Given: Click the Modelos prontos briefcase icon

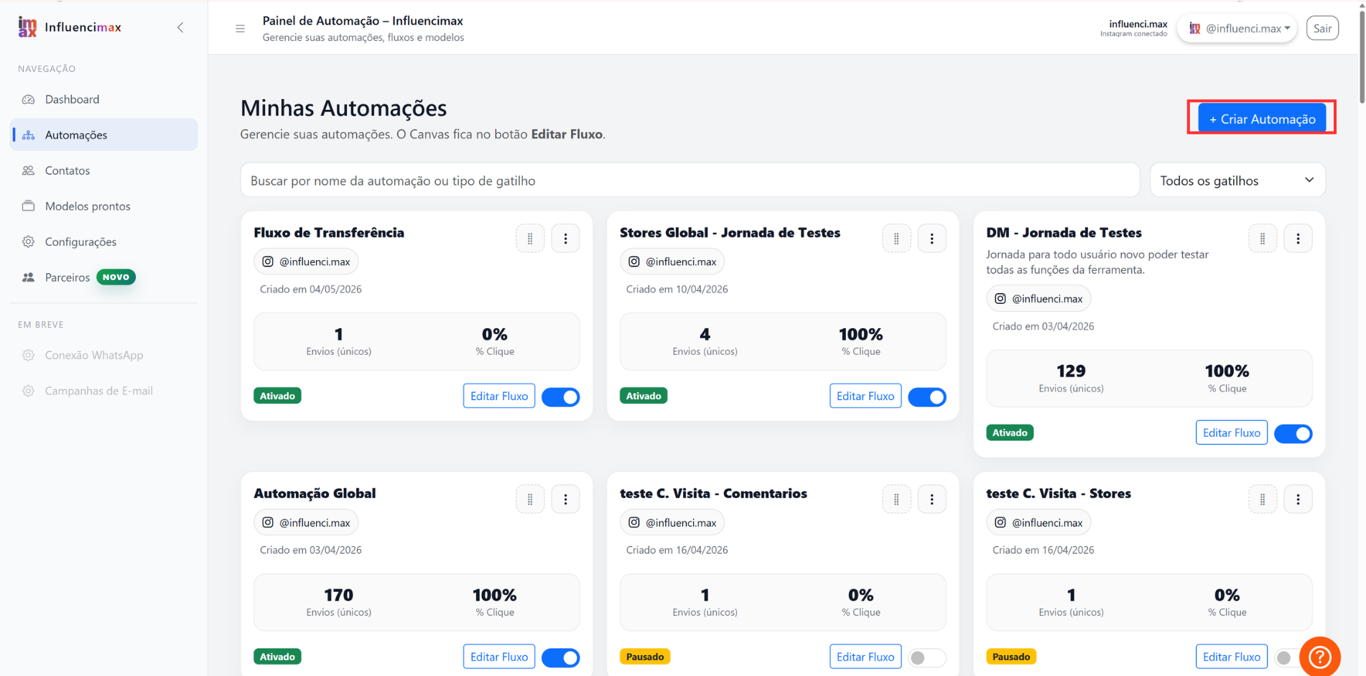Looking at the screenshot, I should coord(28,206).
